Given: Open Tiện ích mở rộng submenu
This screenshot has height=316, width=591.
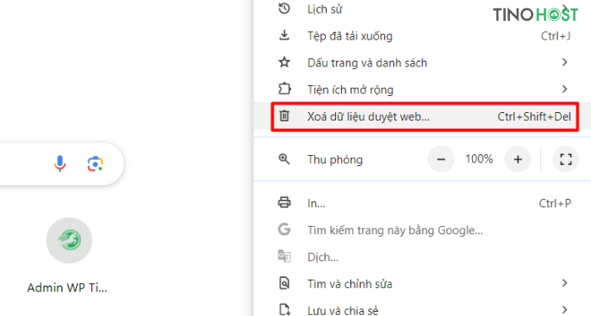Looking at the screenshot, I should (x=422, y=89).
